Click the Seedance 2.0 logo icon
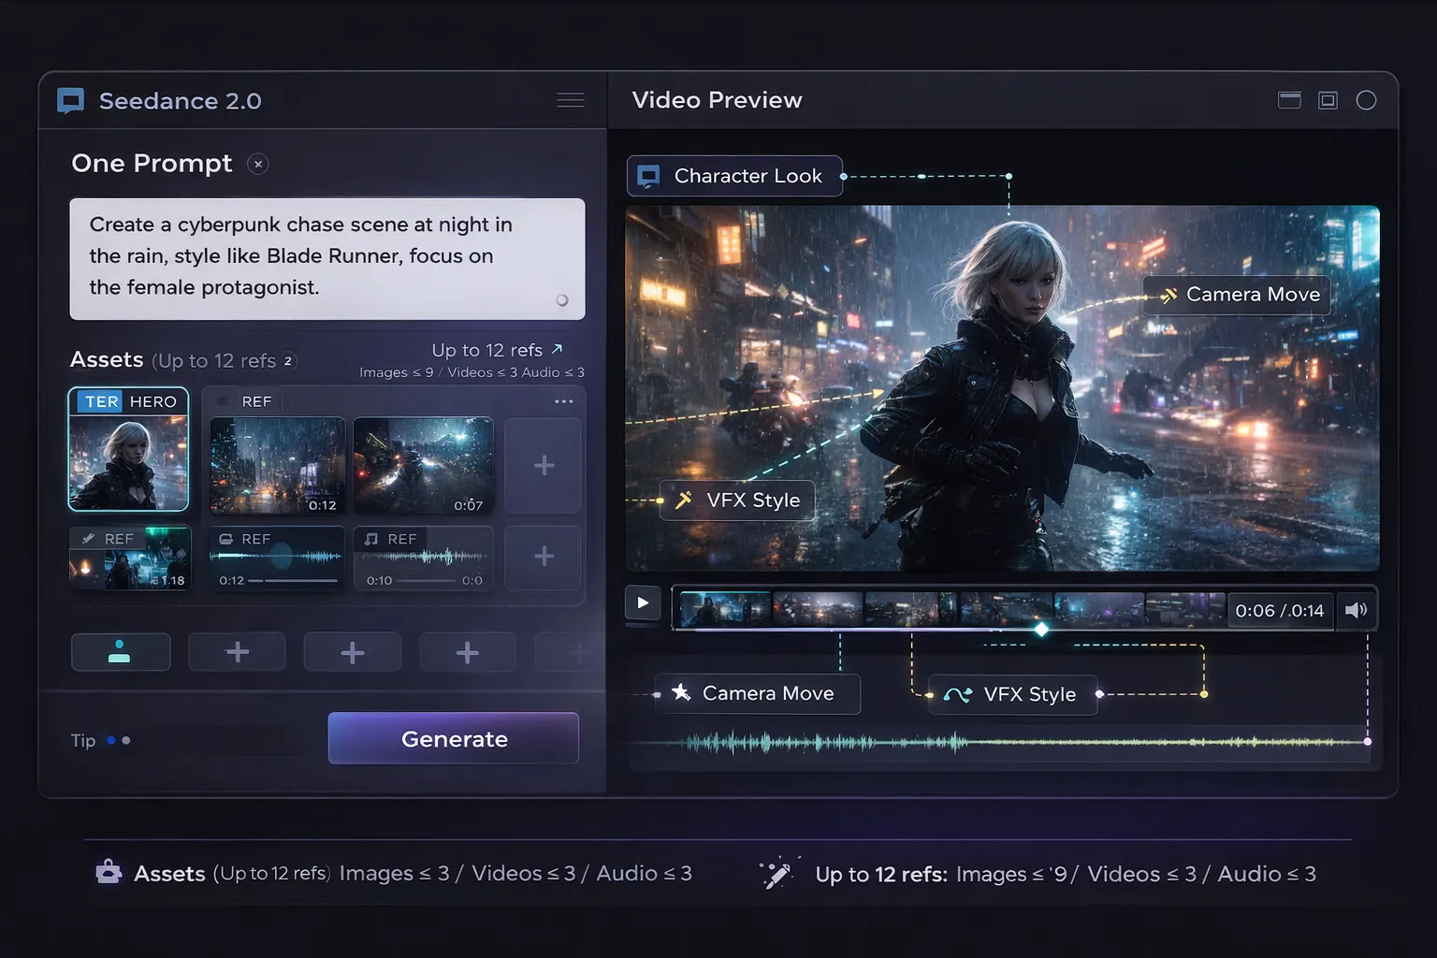The height and width of the screenshot is (958, 1437). click(70, 101)
